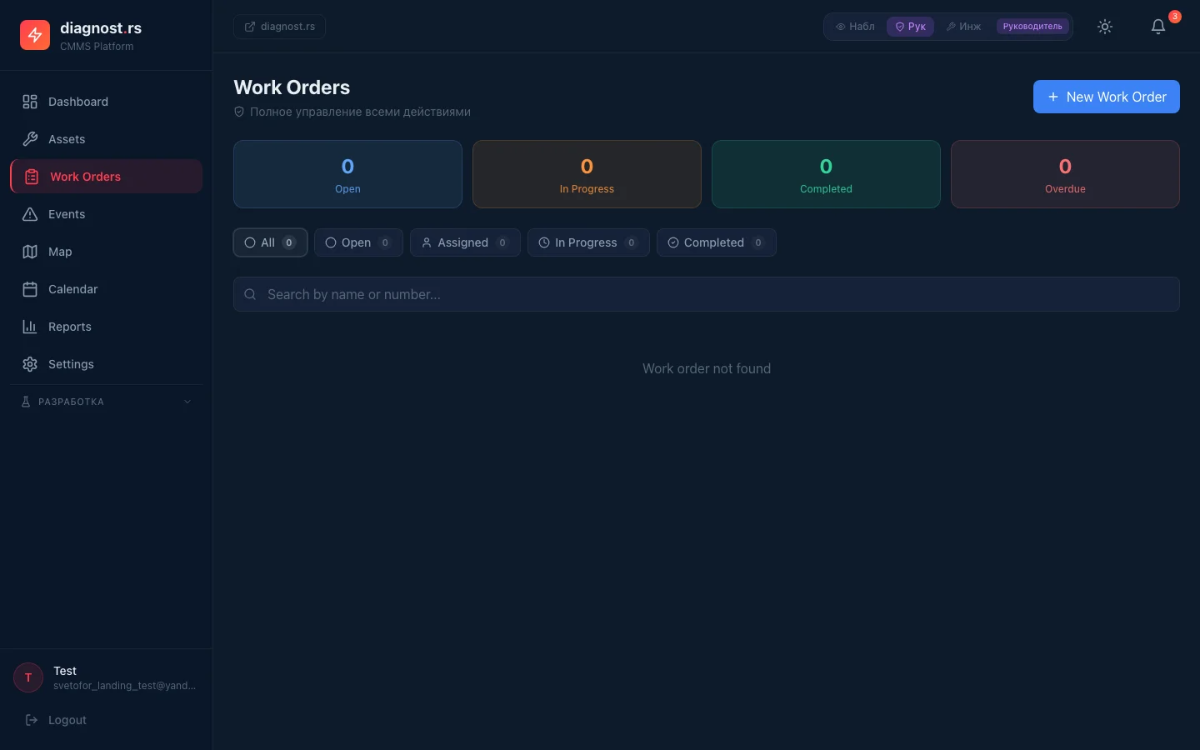Click the Work Orders clipboard icon
Viewport: 1200px width, 750px height.
pyautogui.click(x=32, y=177)
